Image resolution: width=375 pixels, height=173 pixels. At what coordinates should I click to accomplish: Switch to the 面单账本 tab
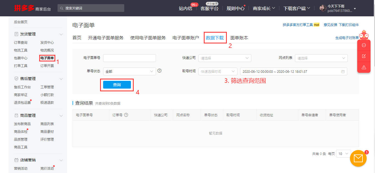(x=239, y=38)
